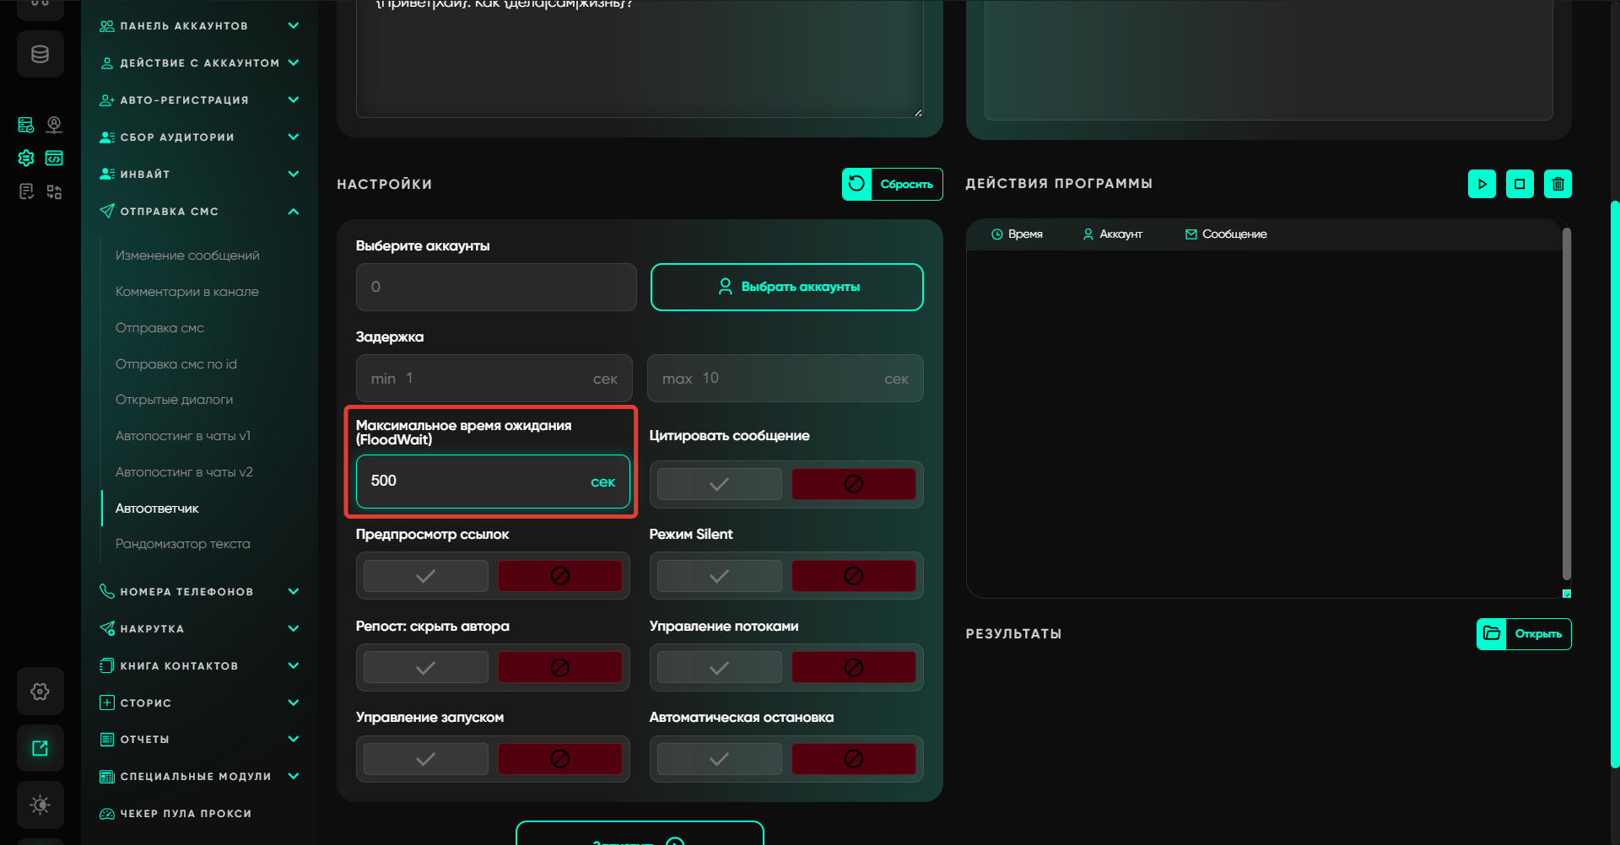Viewport: 1620px width, 845px height.
Task: Expand the Накрутка menu section
Action: pyautogui.click(x=293, y=629)
